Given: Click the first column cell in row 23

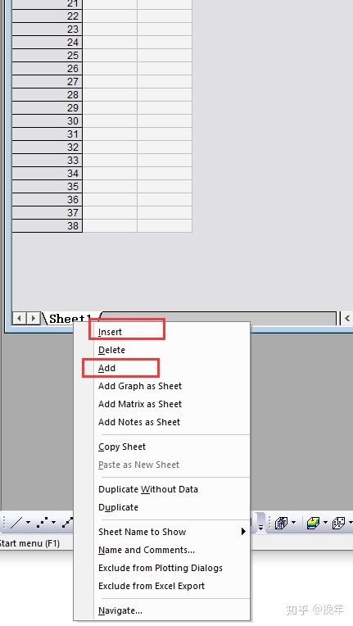Looking at the screenshot, I should click(x=110, y=29).
